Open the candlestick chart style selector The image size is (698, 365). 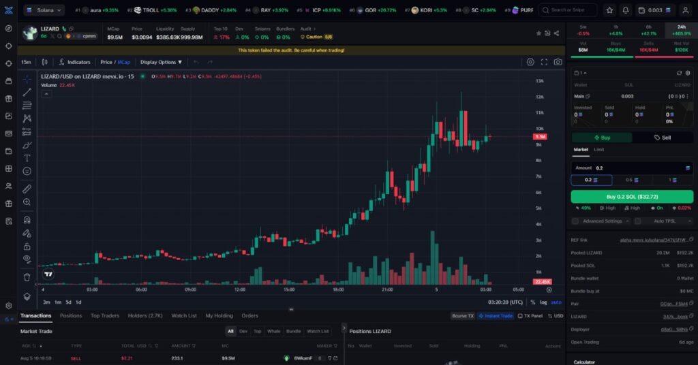44,62
